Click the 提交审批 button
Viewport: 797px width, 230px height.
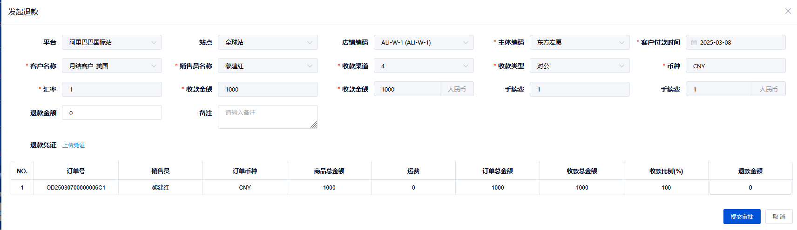[742, 217]
